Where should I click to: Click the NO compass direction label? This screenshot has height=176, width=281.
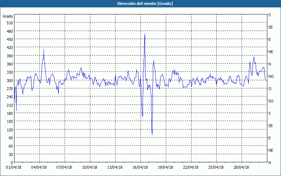coord(271,76)
